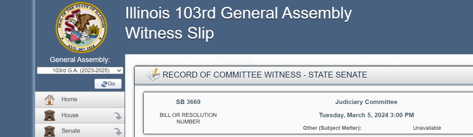
Task: Open the Home menu item
Action: pyautogui.click(x=80, y=99)
